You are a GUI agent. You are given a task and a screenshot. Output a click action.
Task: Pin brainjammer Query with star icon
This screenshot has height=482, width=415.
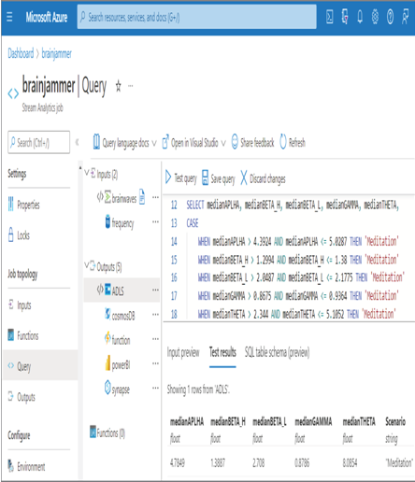(x=118, y=86)
